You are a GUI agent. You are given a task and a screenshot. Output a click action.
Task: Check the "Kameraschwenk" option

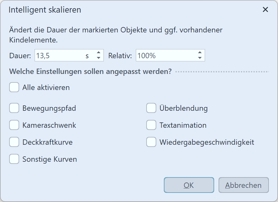click(14, 125)
